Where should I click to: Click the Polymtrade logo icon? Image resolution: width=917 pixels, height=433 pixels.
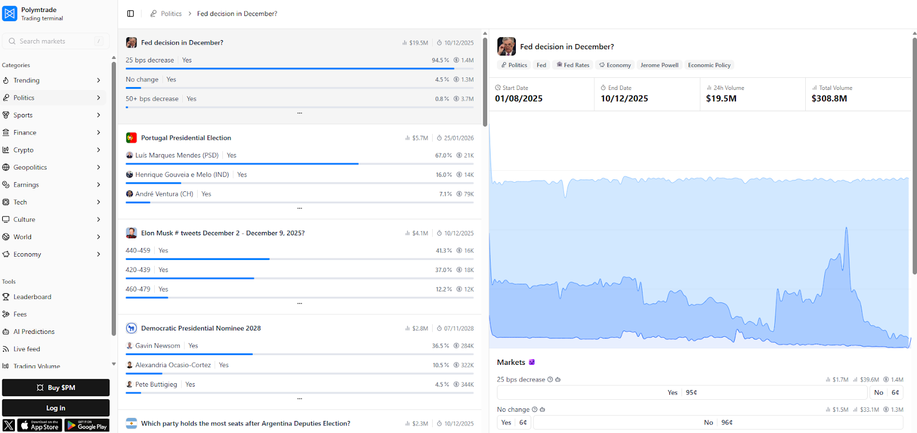10,14
